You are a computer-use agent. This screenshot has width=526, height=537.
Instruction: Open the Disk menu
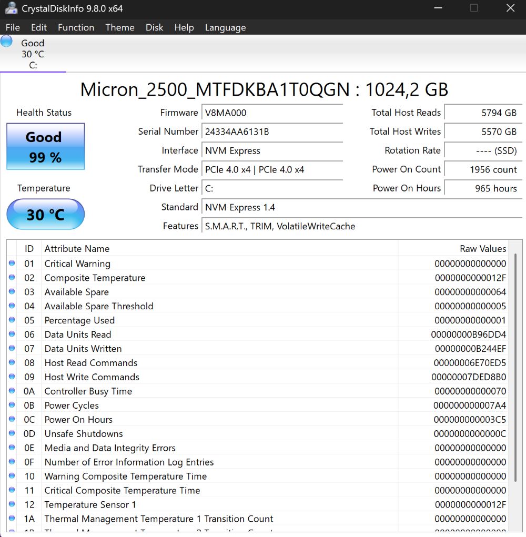155,27
